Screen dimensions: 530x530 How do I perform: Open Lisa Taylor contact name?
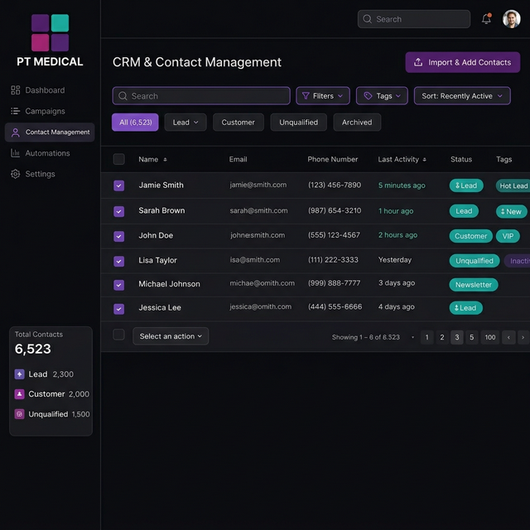pos(158,260)
